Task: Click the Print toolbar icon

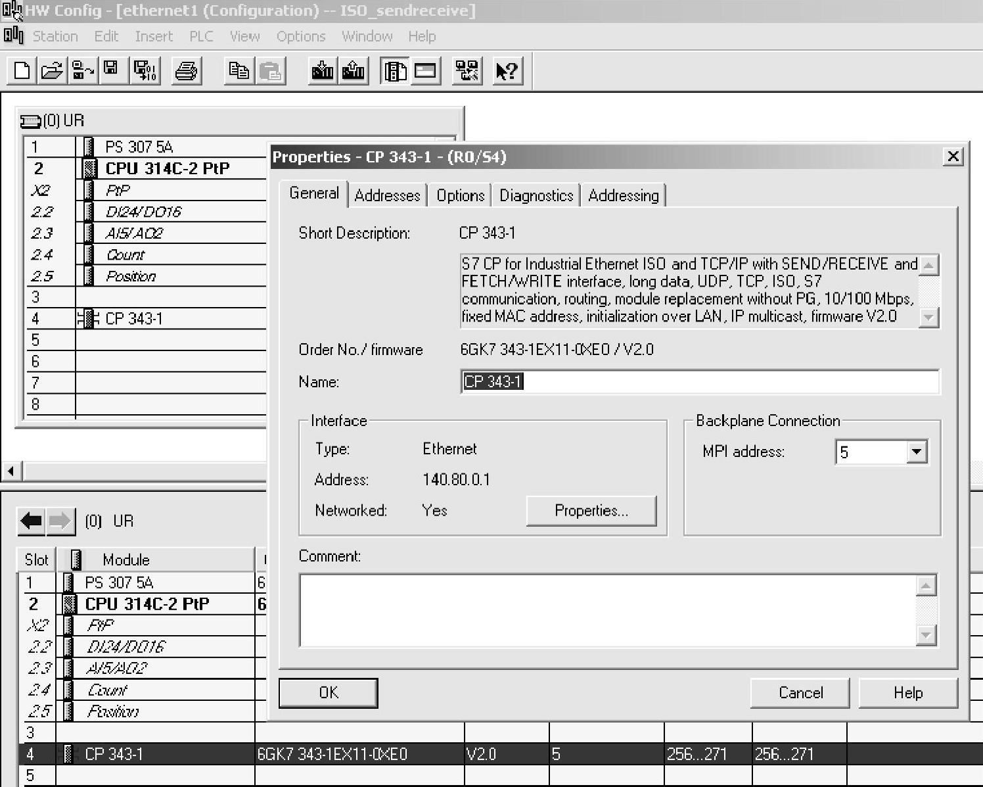Action: 186,70
